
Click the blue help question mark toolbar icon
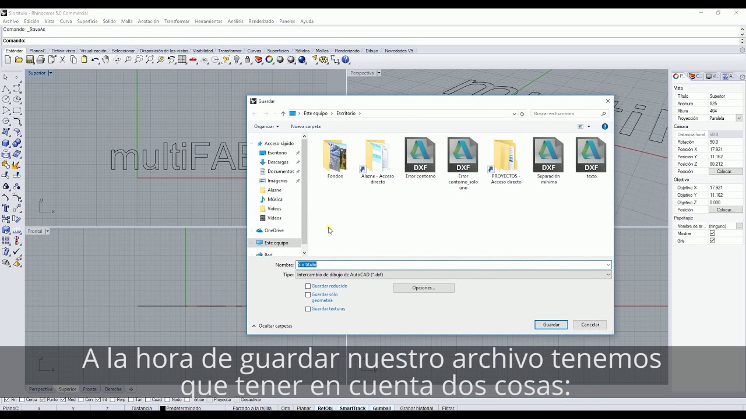[x=346, y=59]
